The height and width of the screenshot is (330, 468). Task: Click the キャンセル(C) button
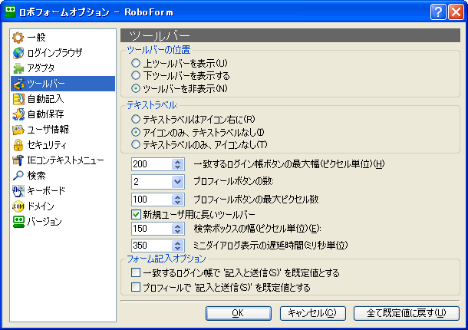(x=312, y=313)
